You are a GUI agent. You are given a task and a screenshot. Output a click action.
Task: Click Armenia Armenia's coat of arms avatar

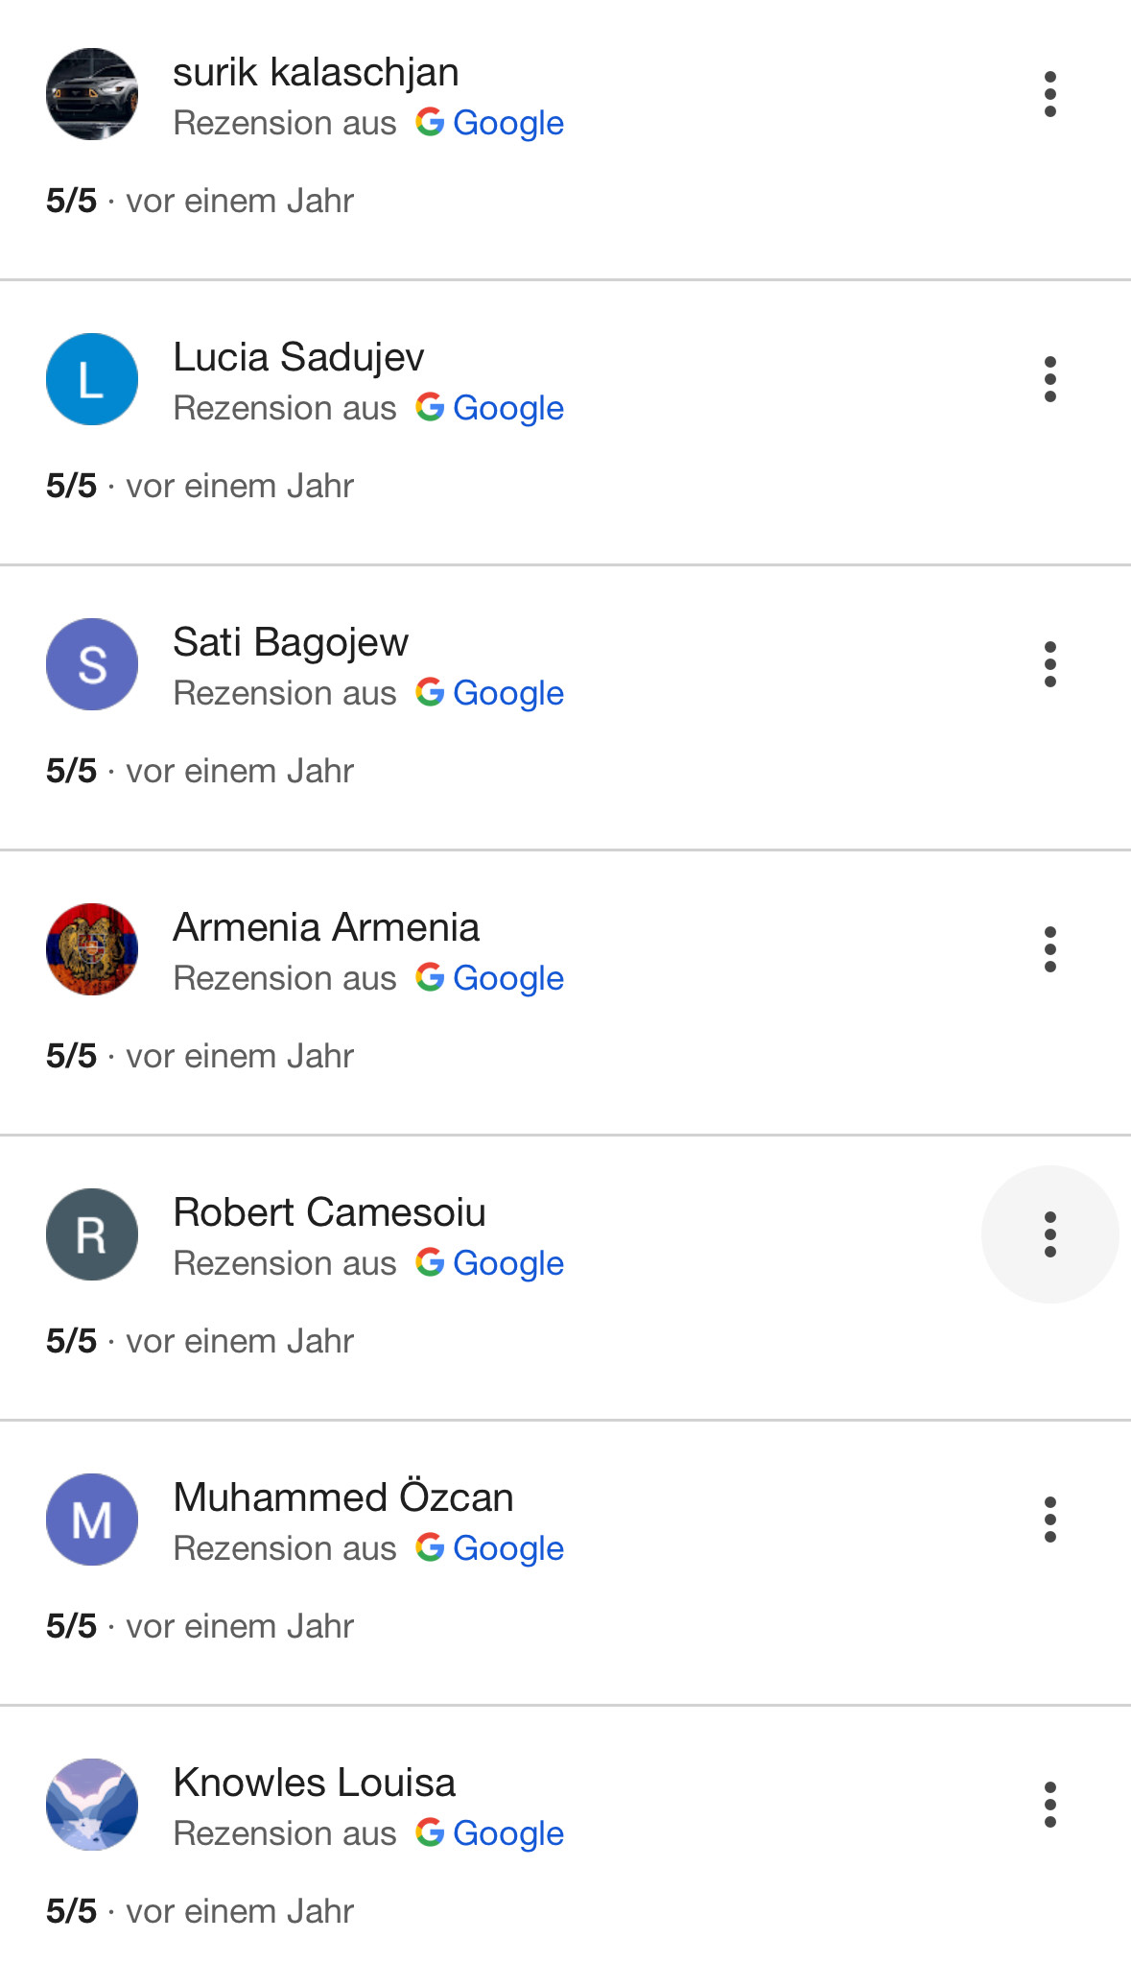92,949
